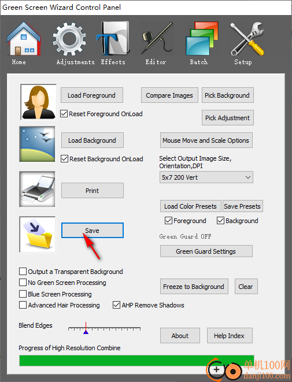The width and height of the screenshot is (292, 382).
Task: Toggle the AHP Remove Shadows checkbox
Action: click(116, 305)
